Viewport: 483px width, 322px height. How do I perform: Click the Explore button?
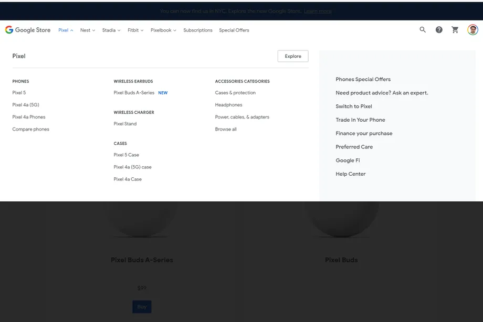point(293,56)
